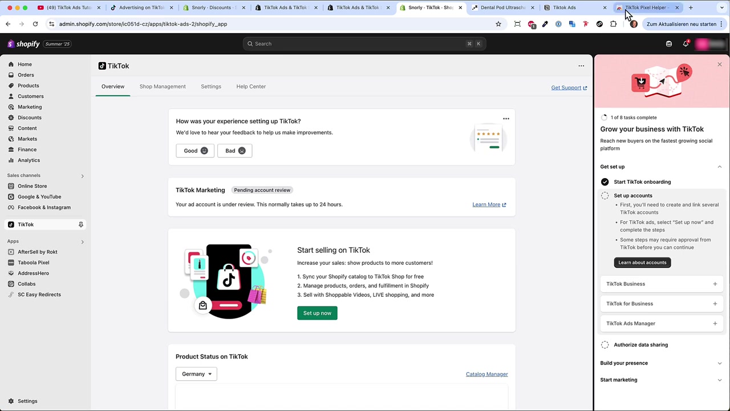
Task: Expand Apps section in sidebar
Action: click(82, 241)
